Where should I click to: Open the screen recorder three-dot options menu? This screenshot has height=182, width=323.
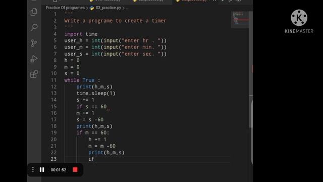(x=33, y=170)
